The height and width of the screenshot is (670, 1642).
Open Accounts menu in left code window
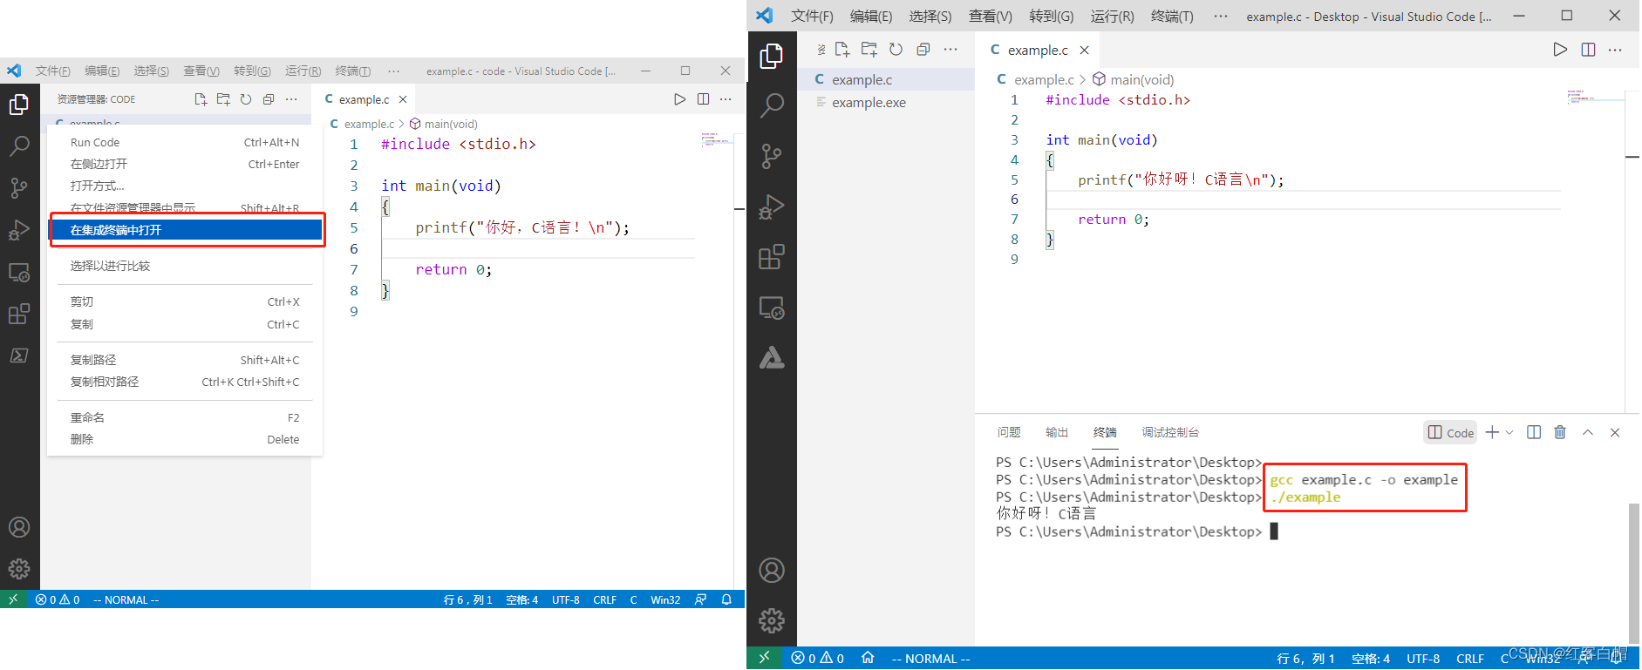click(19, 527)
